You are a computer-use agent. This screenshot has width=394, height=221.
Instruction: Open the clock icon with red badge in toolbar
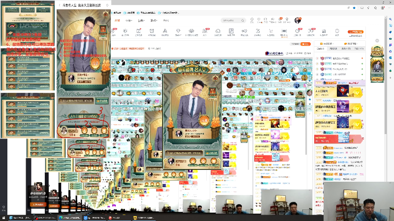(297, 31)
